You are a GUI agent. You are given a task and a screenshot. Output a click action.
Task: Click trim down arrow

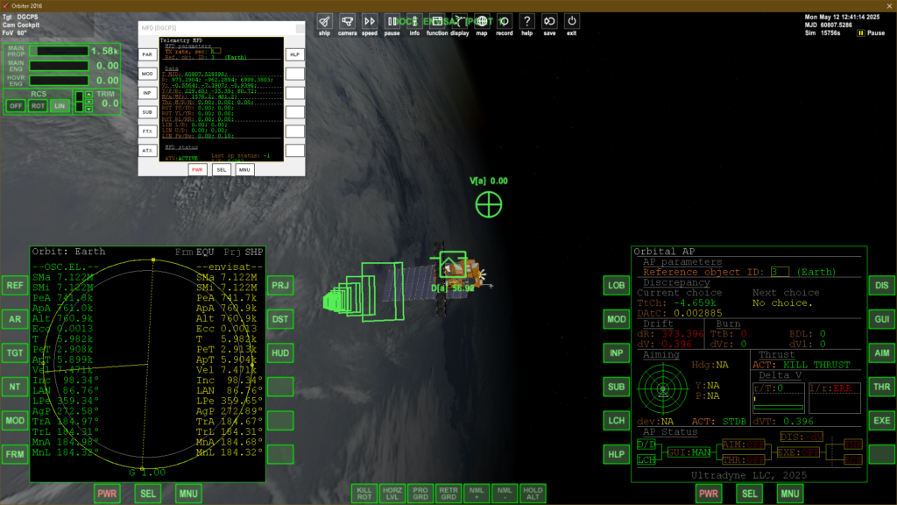tap(88, 109)
